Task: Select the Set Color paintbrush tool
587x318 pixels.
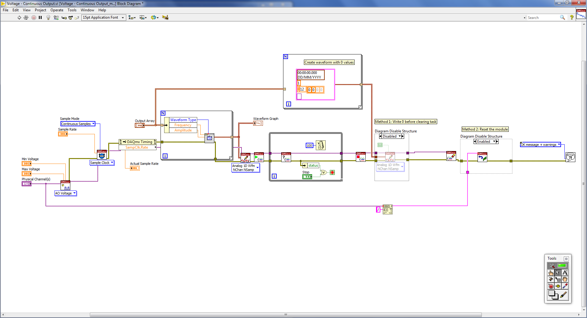Action: (x=564, y=295)
